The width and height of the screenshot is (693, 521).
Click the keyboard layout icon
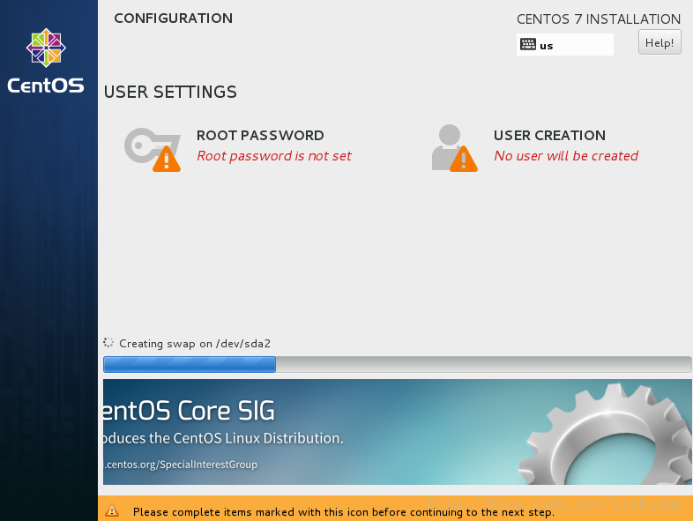coord(528,44)
